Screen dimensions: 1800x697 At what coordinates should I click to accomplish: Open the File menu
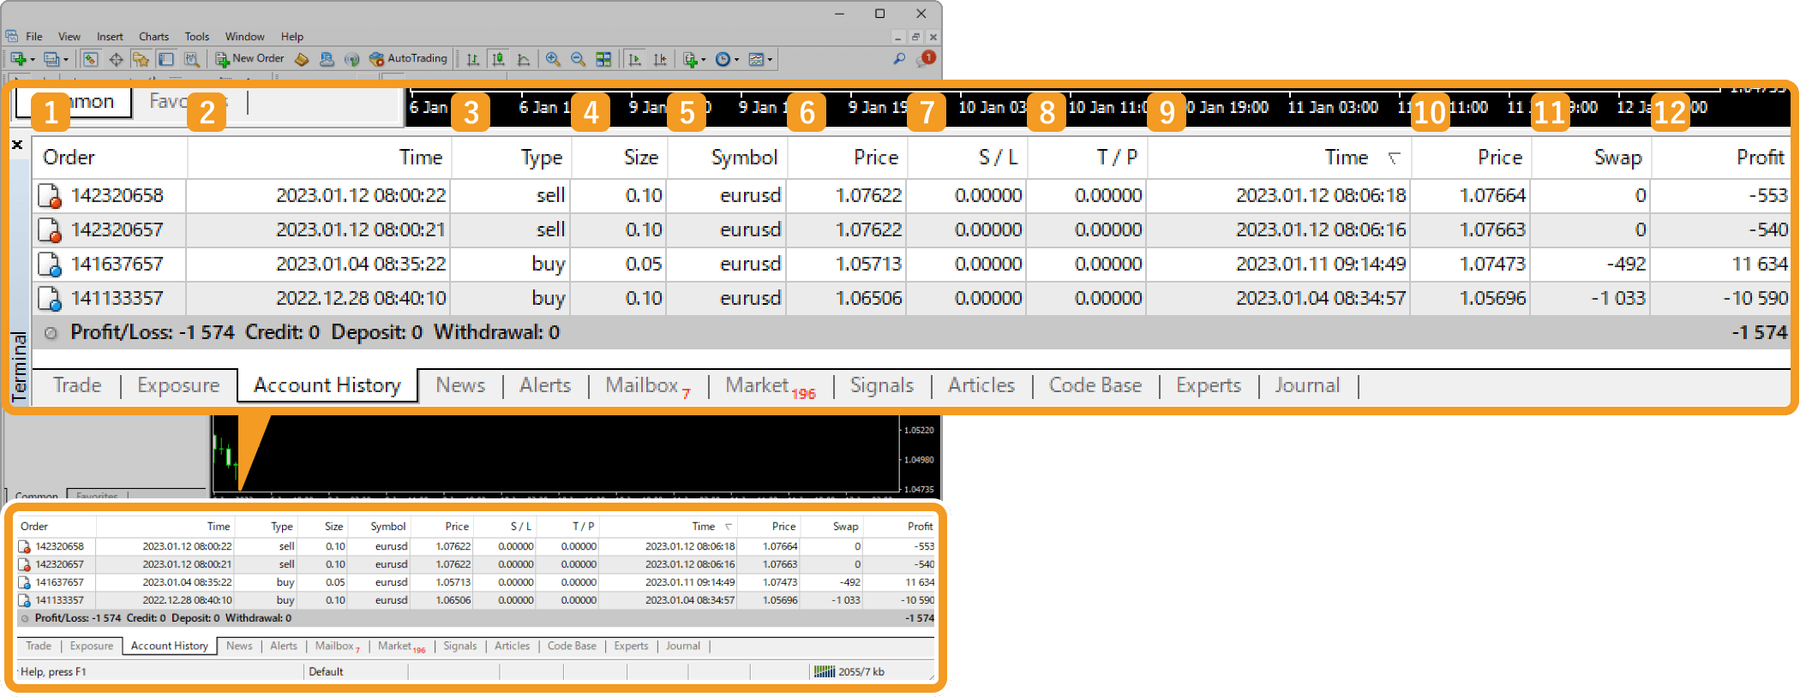click(34, 37)
